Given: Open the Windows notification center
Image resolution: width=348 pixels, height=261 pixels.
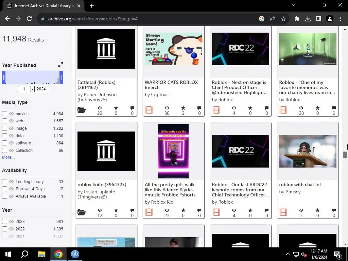Looking at the screenshot, I should (337, 255).
